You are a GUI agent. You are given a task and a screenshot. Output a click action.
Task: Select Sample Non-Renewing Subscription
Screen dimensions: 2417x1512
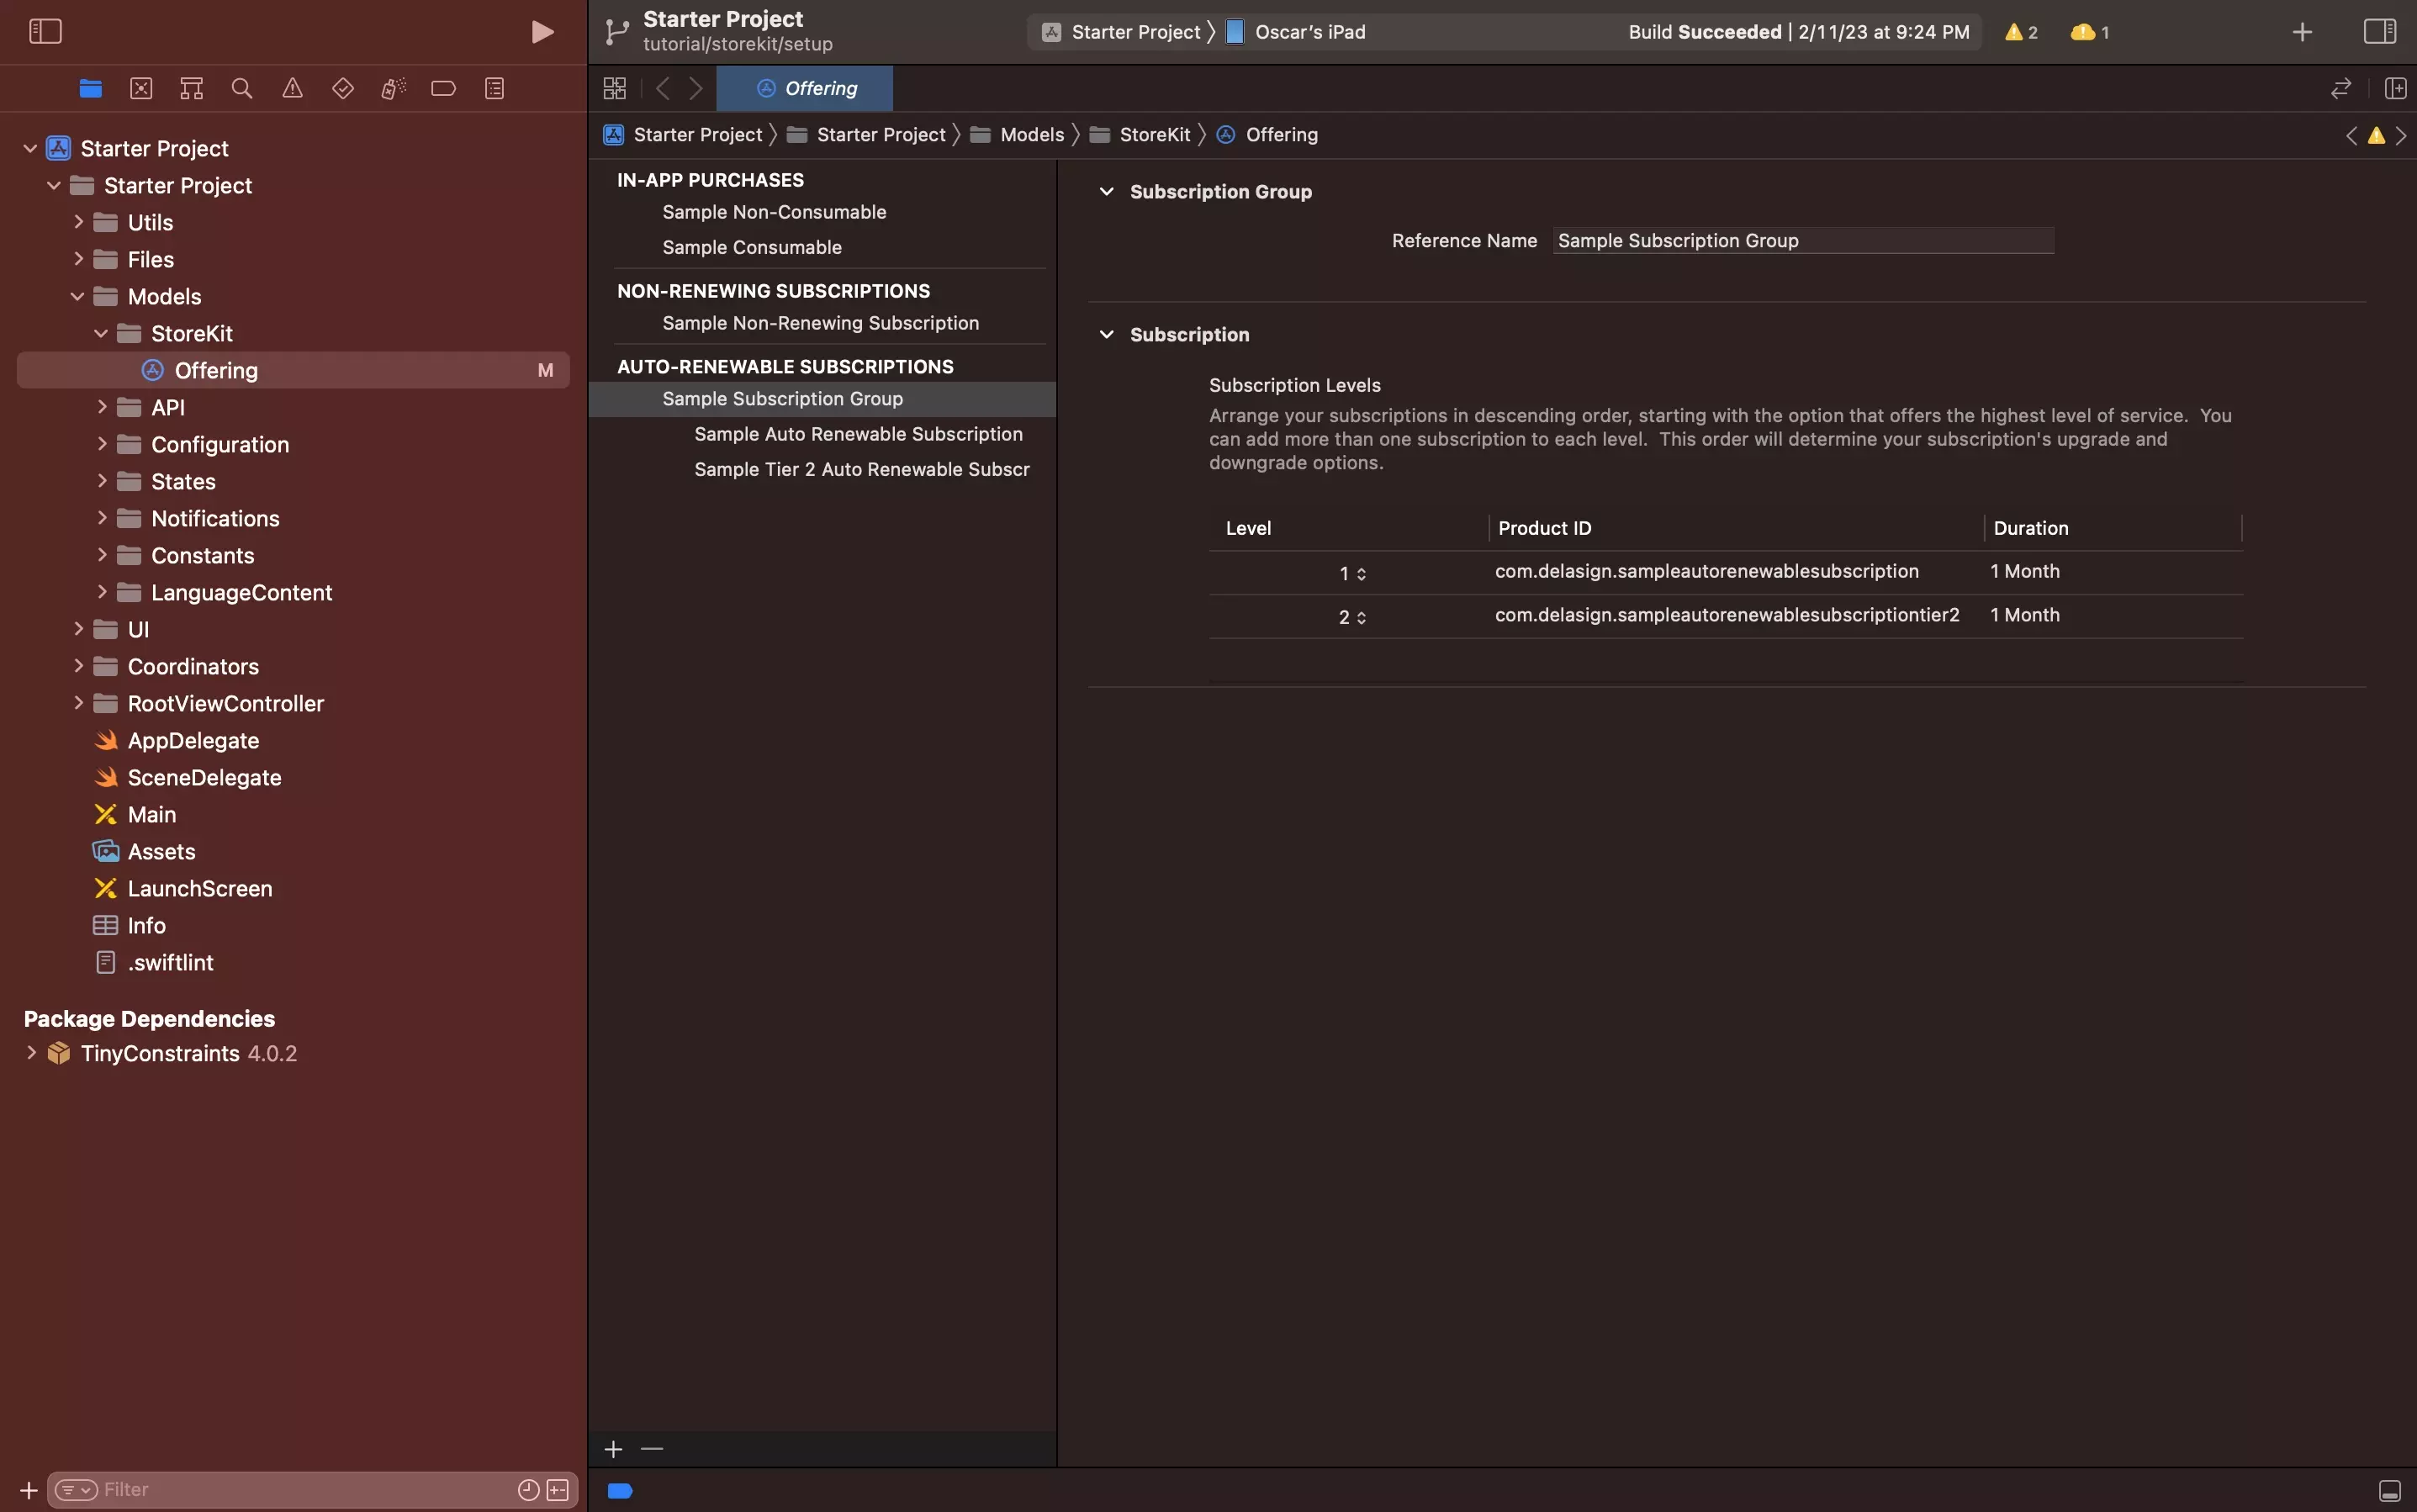[x=820, y=323]
